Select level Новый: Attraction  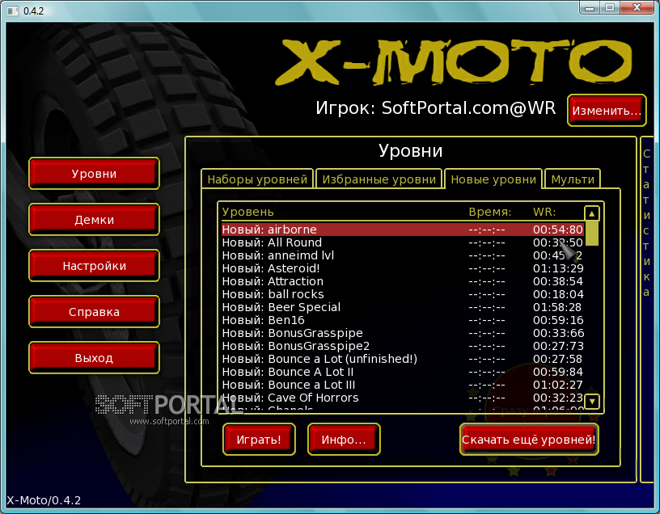403,281
